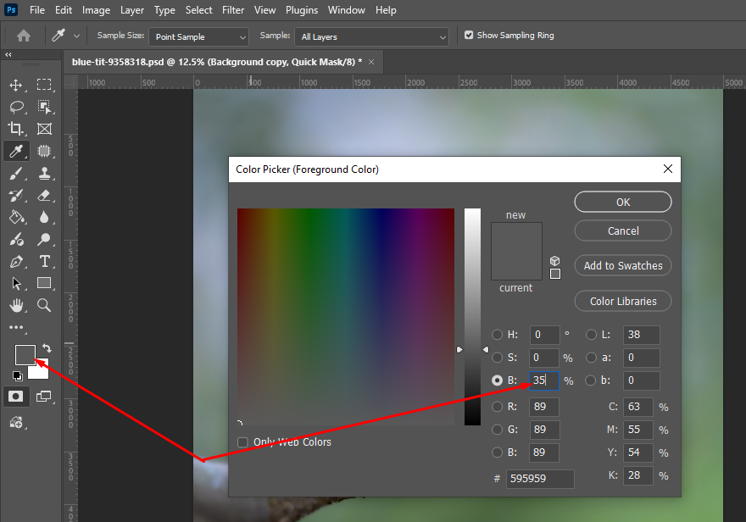Image resolution: width=746 pixels, height=522 pixels.
Task: Click the hex value input field
Action: [540, 479]
